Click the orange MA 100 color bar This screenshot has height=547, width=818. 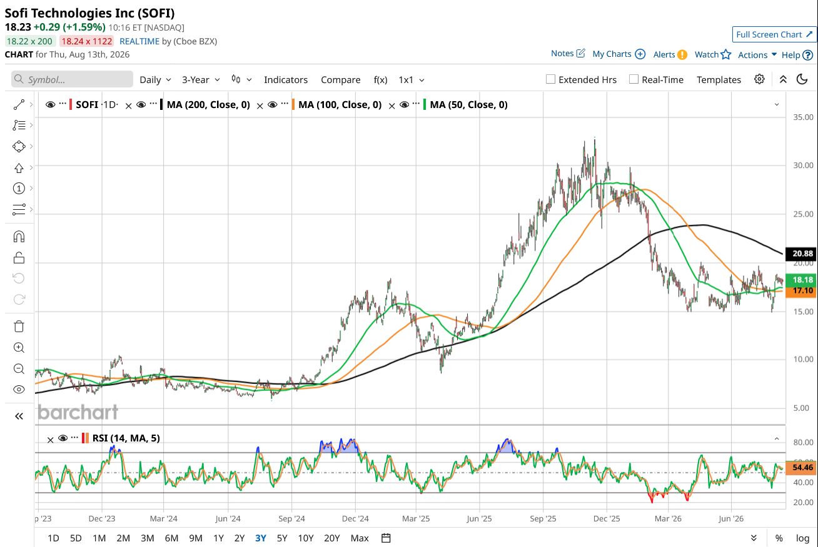(293, 105)
